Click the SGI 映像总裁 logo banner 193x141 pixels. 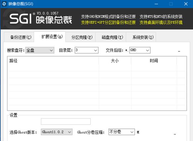click(x=41, y=19)
